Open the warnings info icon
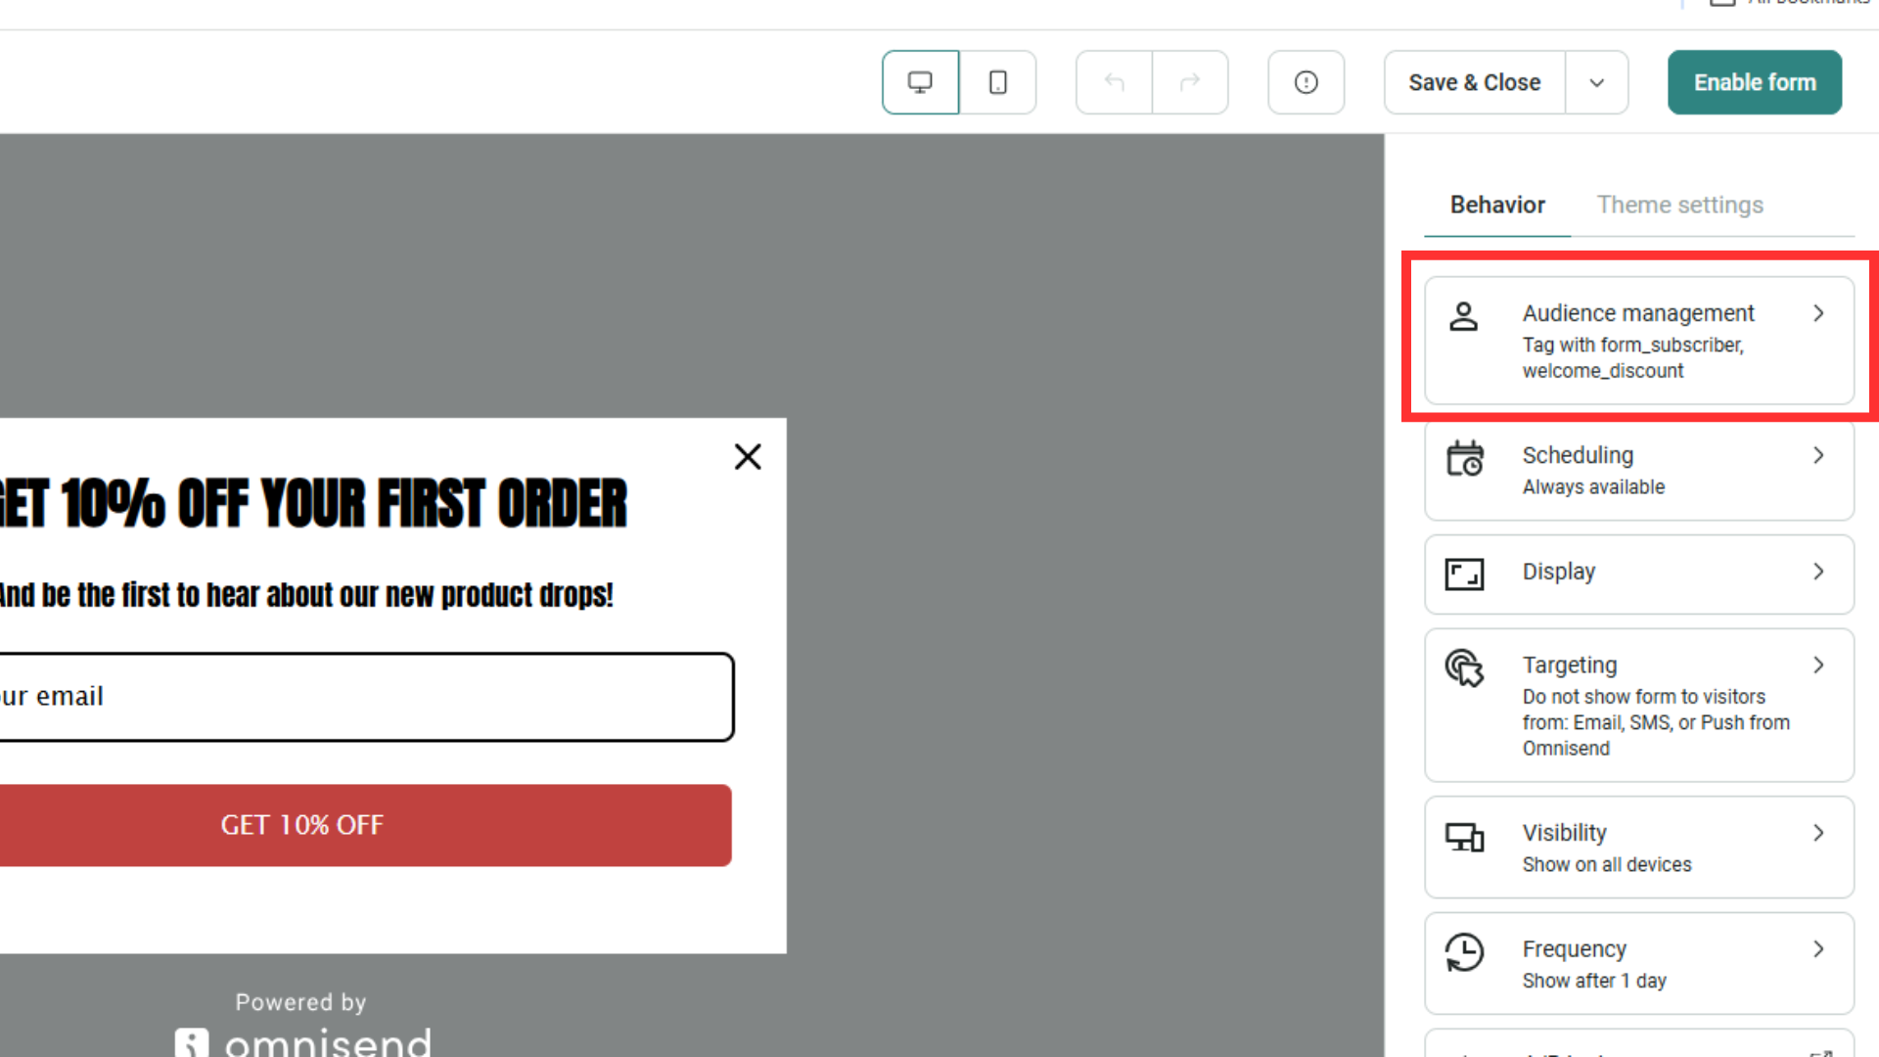 (1306, 82)
